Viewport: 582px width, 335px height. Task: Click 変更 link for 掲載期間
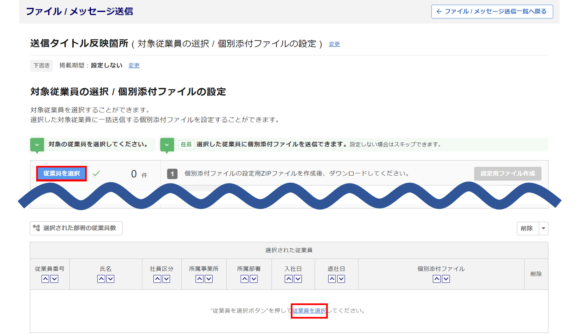click(134, 66)
